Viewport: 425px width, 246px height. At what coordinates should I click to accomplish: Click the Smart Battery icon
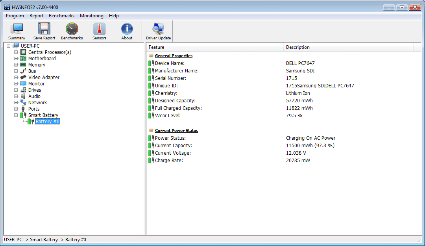(23, 115)
